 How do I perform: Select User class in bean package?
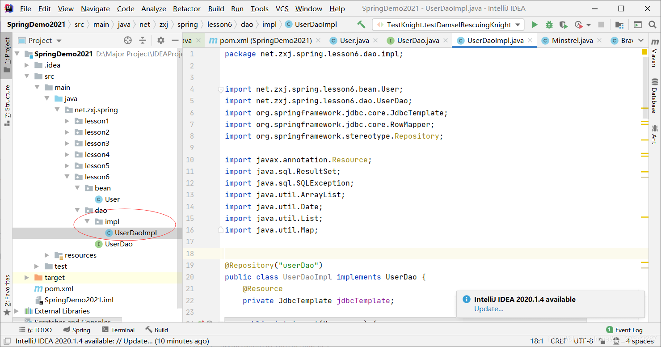coord(112,199)
